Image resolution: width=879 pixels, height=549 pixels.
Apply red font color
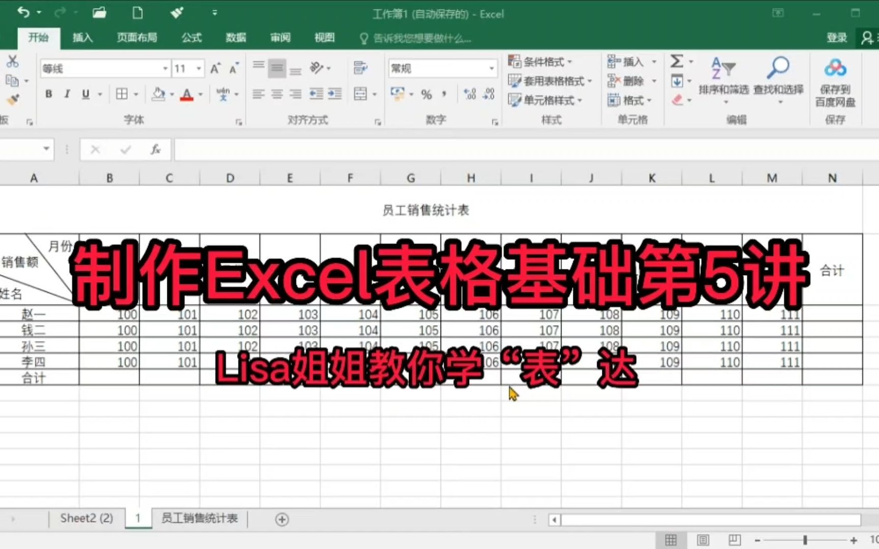tap(187, 95)
